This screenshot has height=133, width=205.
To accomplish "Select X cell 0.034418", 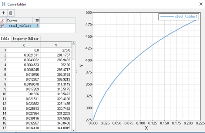I will click(24, 128).
